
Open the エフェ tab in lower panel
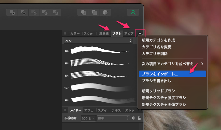(89, 110)
